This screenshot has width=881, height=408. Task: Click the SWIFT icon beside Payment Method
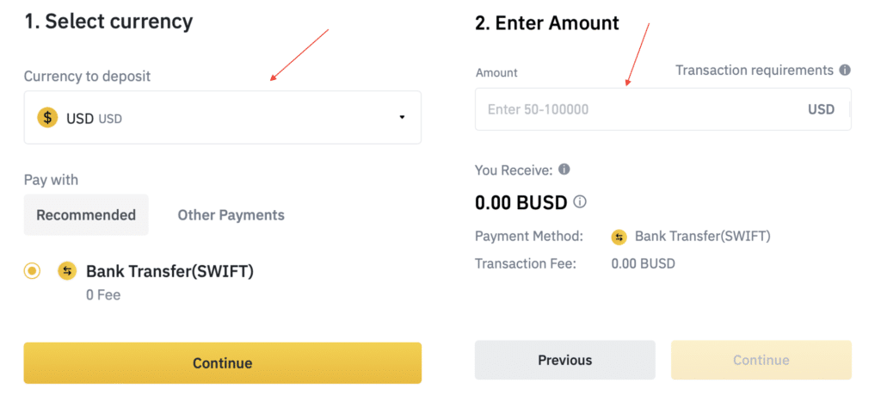619,238
